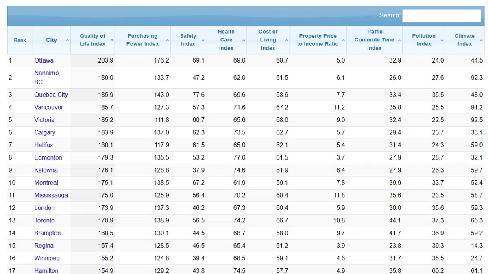Click the Health Care Index sort arrow
The image size is (488, 274).
point(244,40)
